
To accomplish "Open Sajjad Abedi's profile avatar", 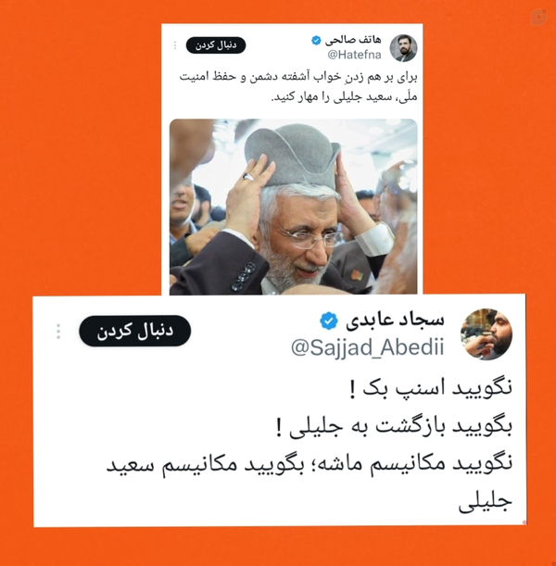I will (x=486, y=334).
